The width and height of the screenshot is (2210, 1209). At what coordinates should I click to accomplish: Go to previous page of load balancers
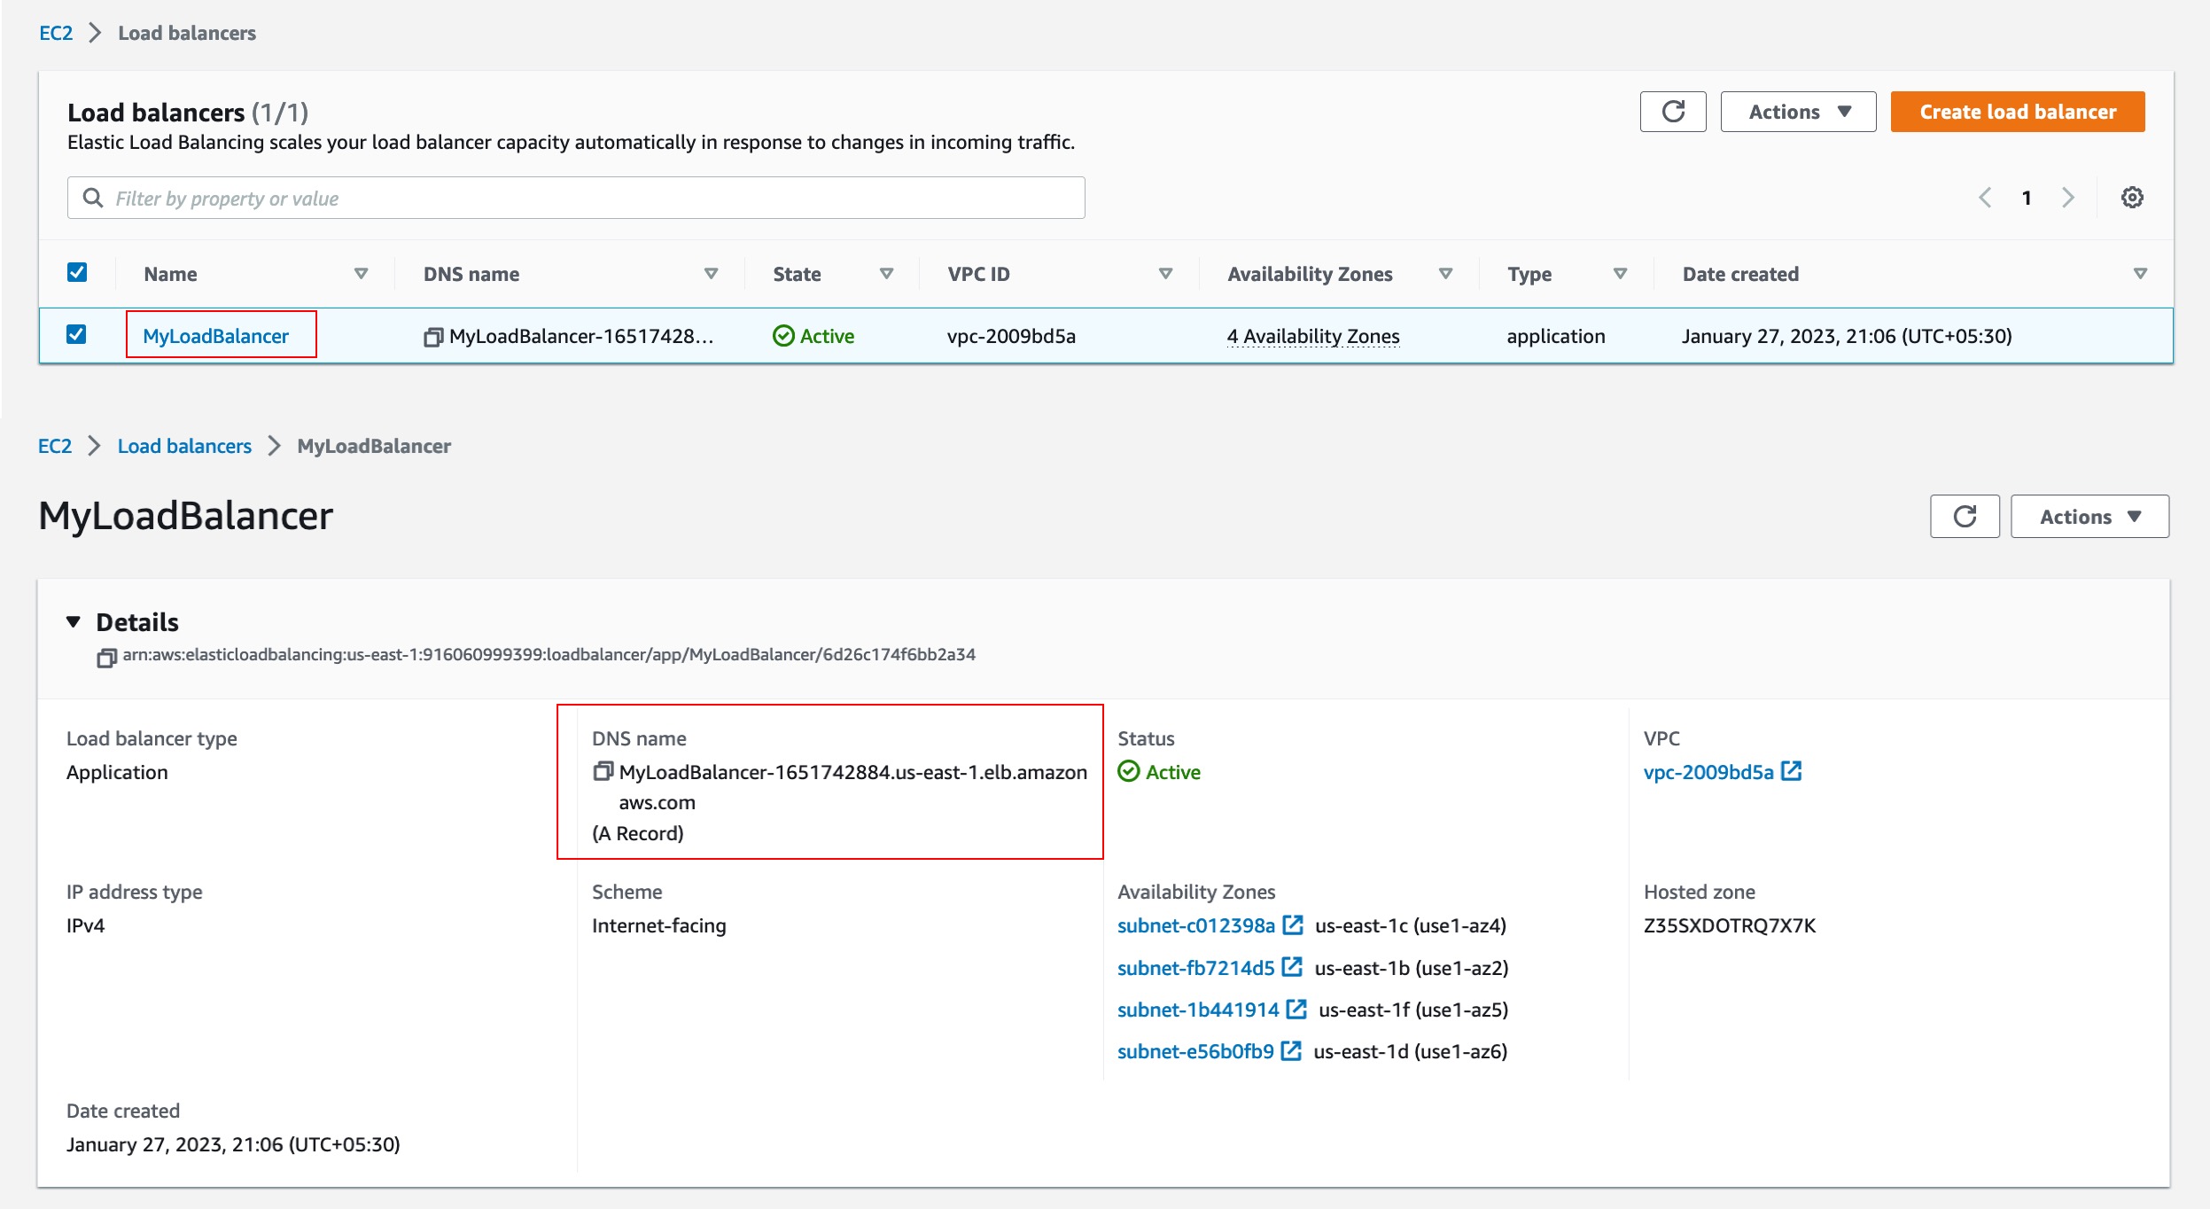pyautogui.click(x=1985, y=198)
